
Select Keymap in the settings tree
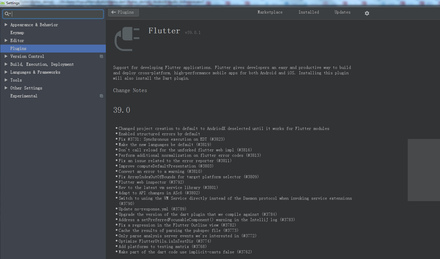[17, 33]
